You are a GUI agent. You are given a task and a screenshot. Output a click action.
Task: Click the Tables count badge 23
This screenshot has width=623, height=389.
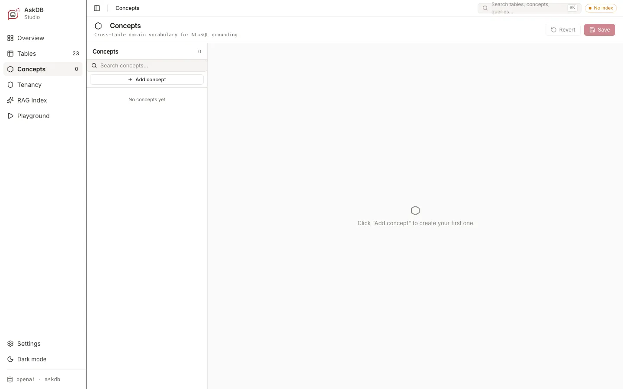click(76, 54)
